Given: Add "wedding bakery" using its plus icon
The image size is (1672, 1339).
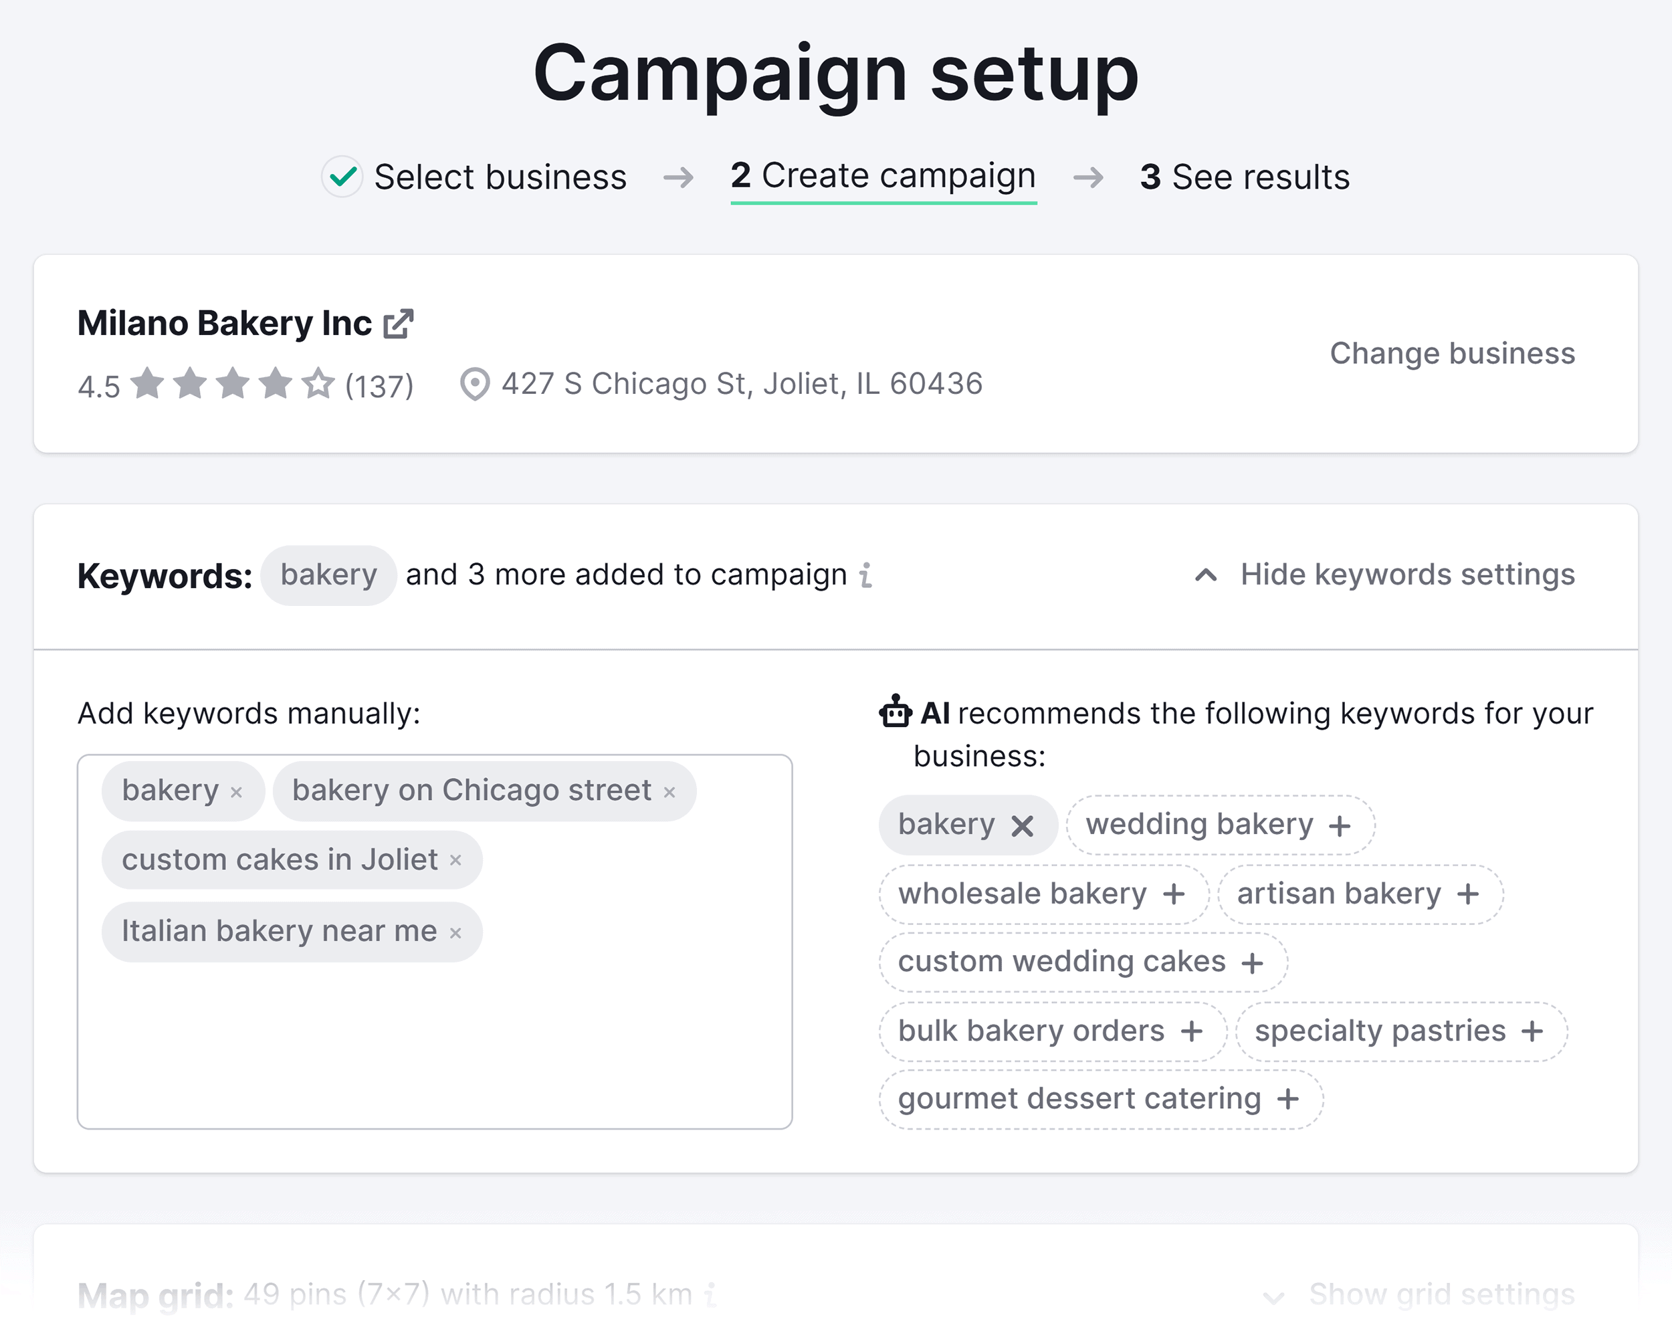Looking at the screenshot, I should click(x=1341, y=825).
